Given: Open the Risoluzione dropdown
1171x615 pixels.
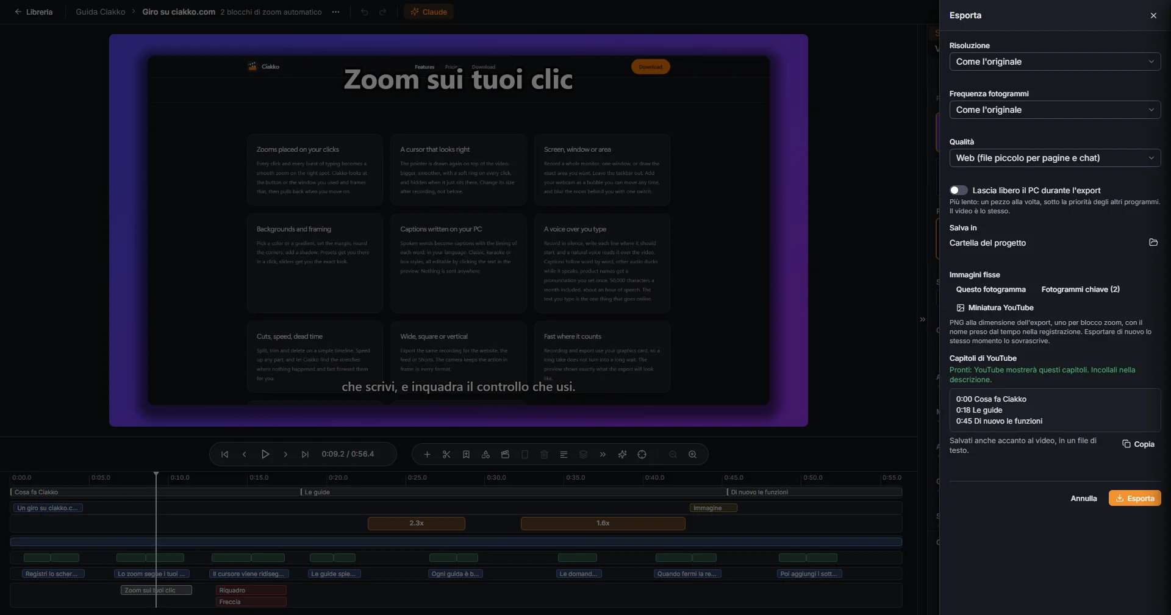Looking at the screenshot, I should pyautogui.click(x=1055, y=62).
